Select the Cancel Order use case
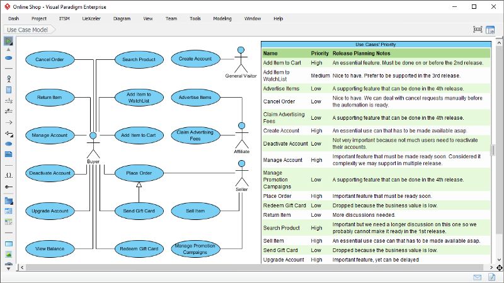 [x=50, y=59]
